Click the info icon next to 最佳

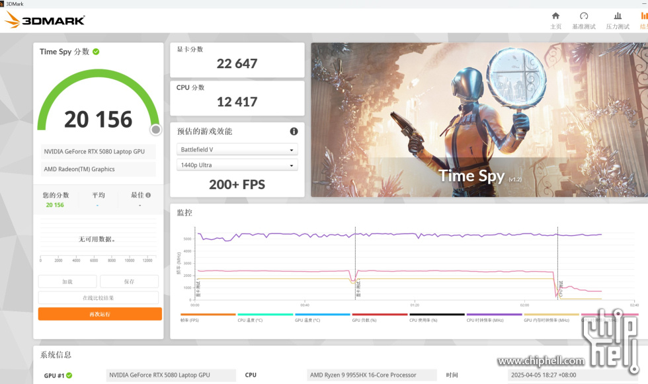[148, 195]
